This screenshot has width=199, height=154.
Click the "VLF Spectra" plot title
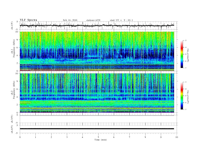[28, 20]
